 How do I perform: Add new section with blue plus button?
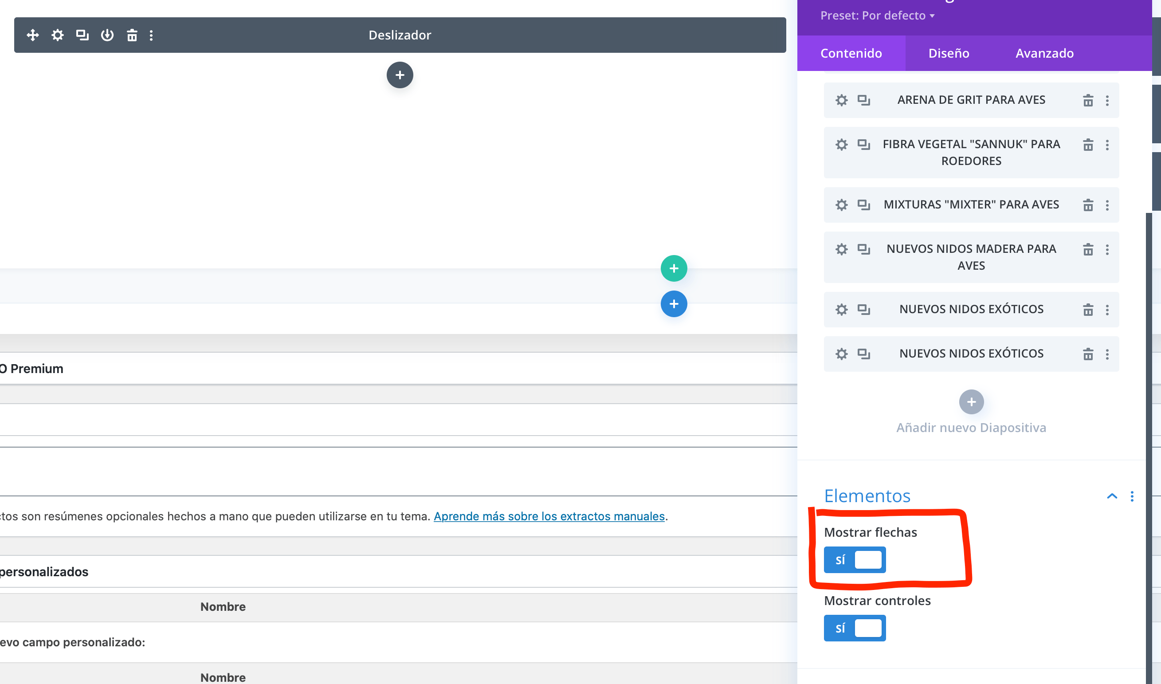tap(674, 304)
